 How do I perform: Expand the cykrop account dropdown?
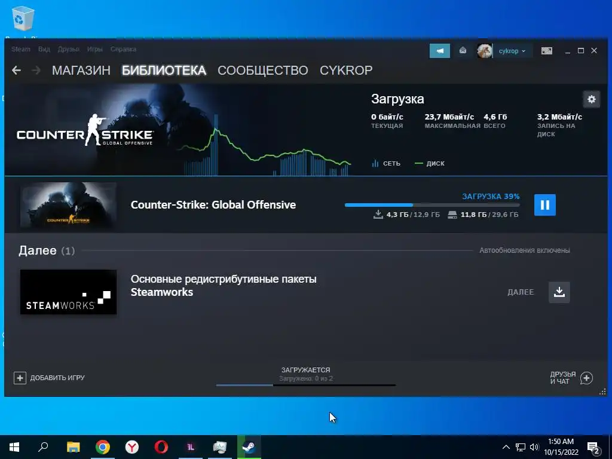[x=512, y=51]
